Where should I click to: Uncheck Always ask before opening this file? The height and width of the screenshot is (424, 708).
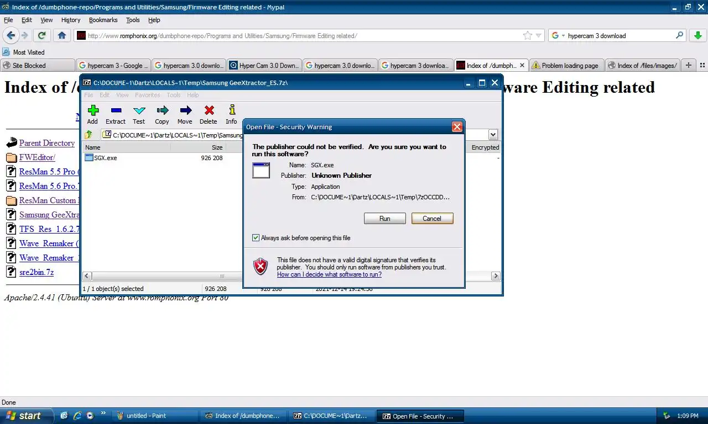point(256,238)
